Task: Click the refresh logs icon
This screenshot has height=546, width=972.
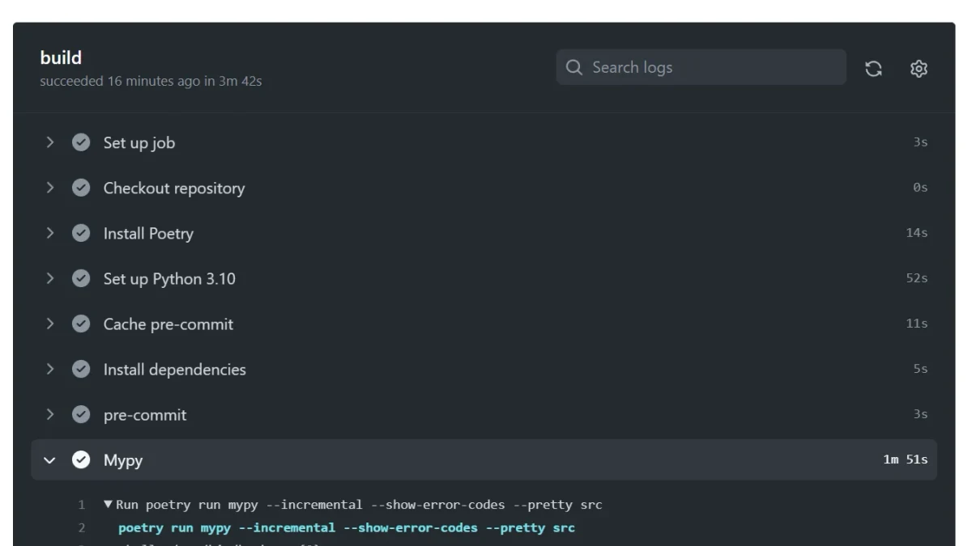Action: coord(873,69)
